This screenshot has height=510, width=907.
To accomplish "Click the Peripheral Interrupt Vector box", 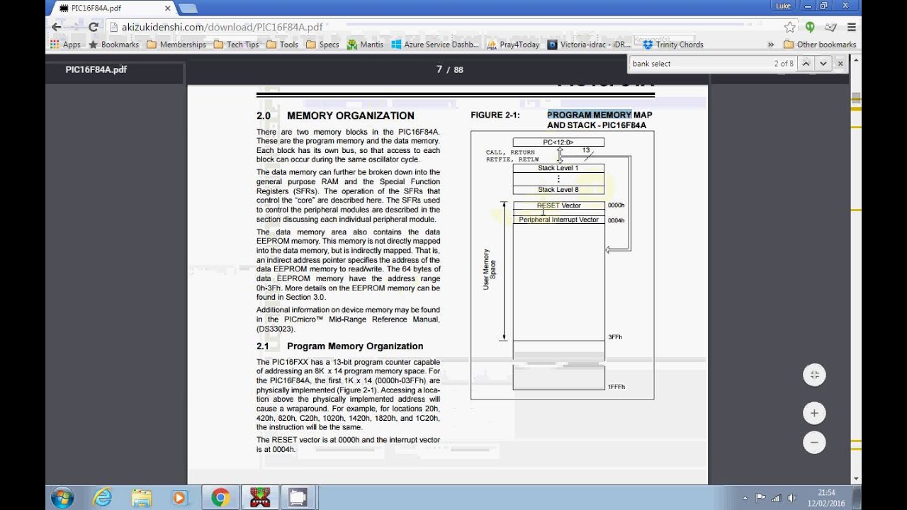I will pyautogui.click(x=558, y=220).
